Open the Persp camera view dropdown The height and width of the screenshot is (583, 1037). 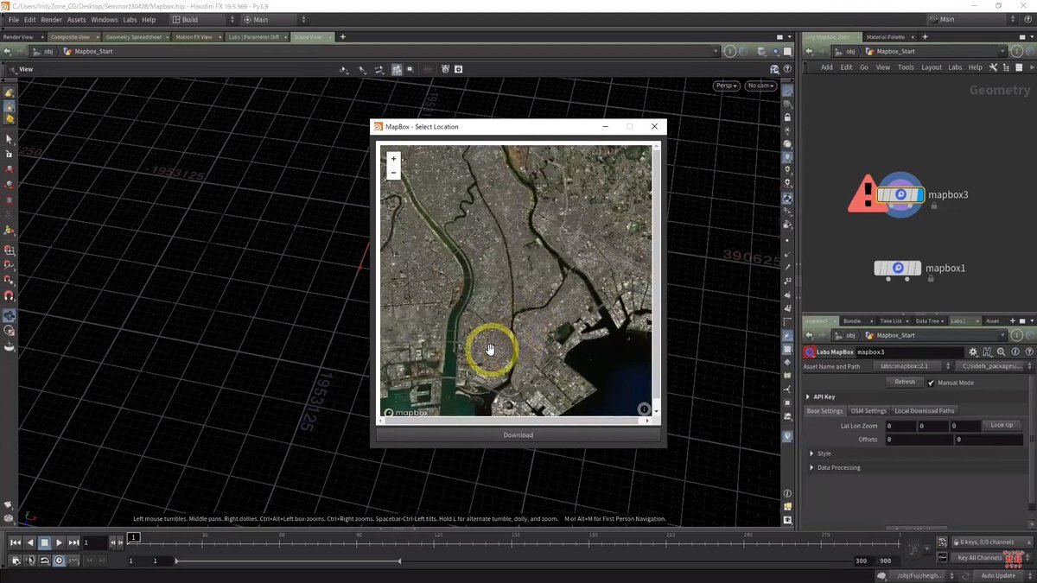[x=726, y=86]
